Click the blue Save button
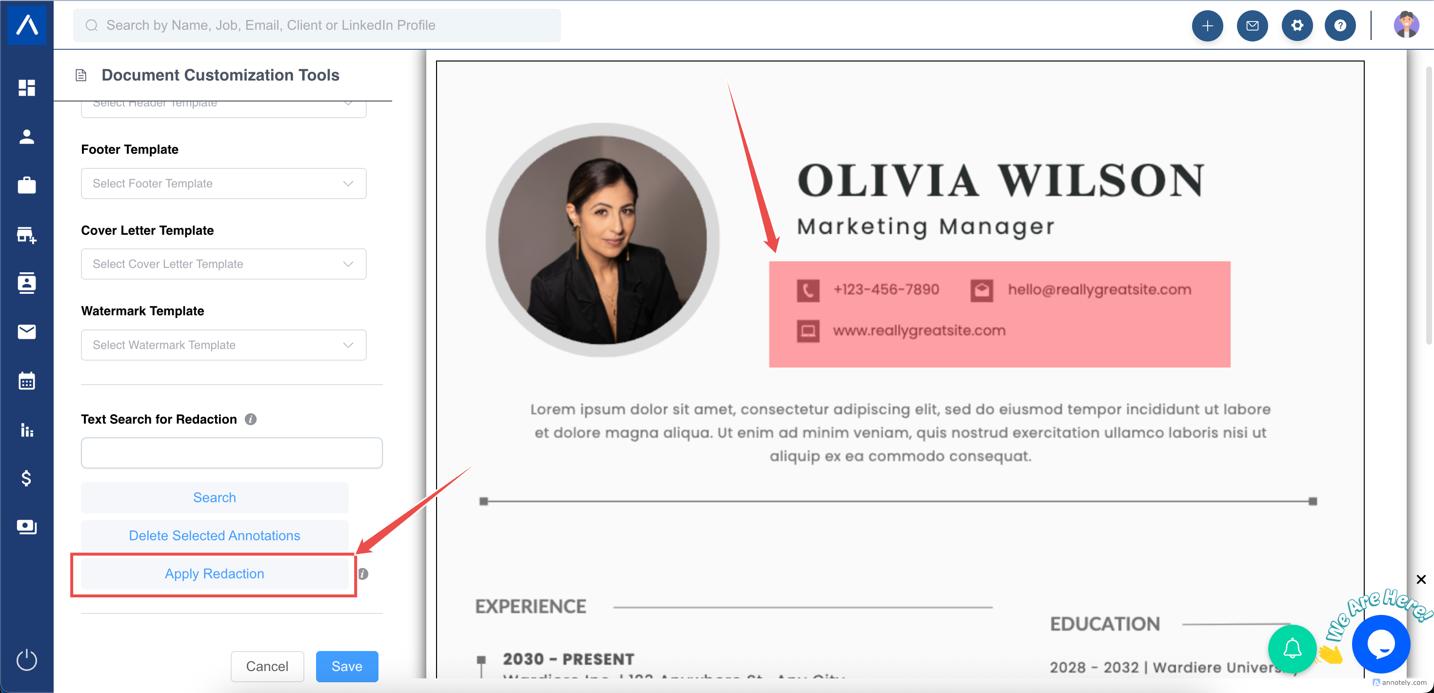The image size is (1434, 693). [346, 666]
